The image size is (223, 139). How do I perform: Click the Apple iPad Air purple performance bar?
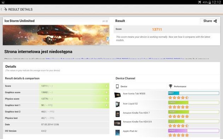click(194, 131)
